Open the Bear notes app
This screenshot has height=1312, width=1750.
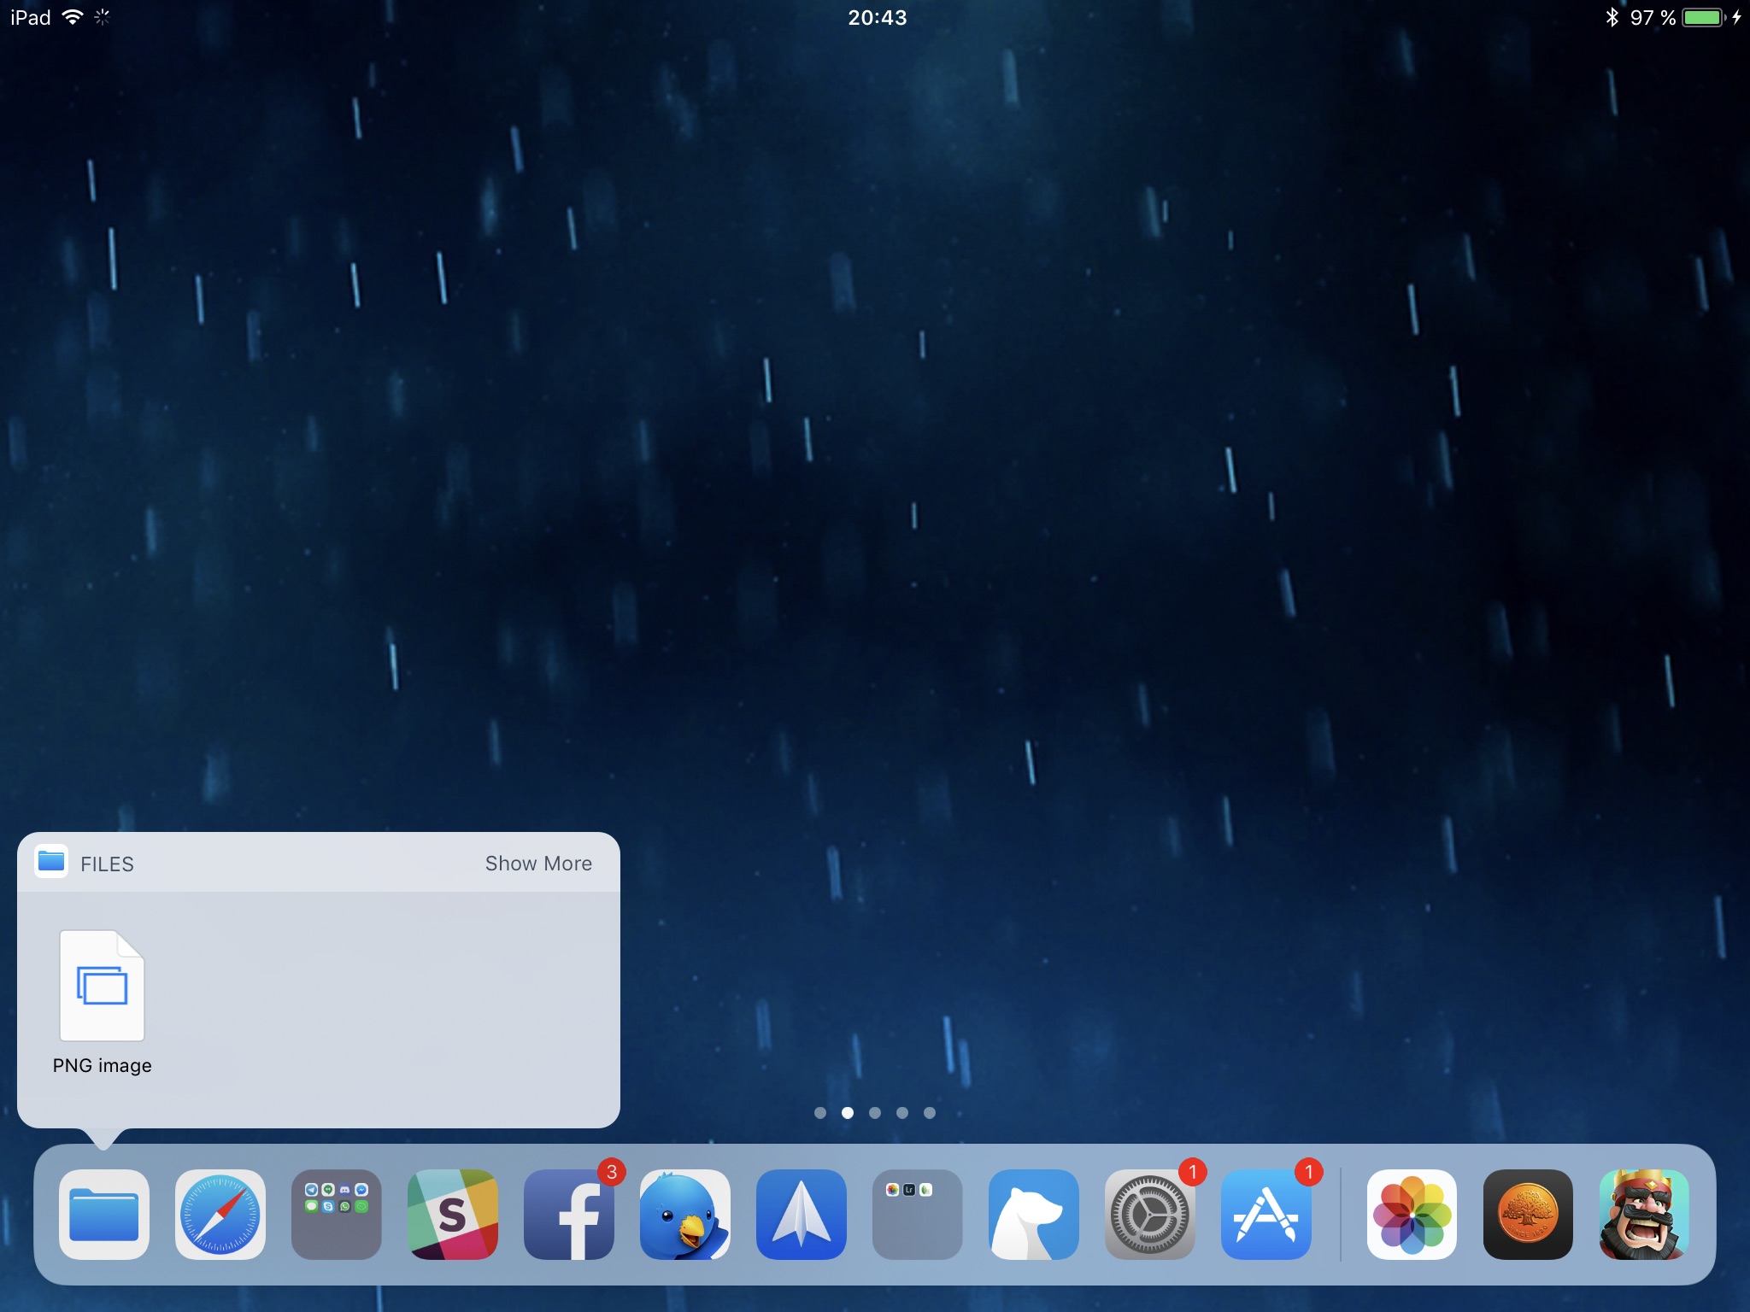(1033, 1214)
